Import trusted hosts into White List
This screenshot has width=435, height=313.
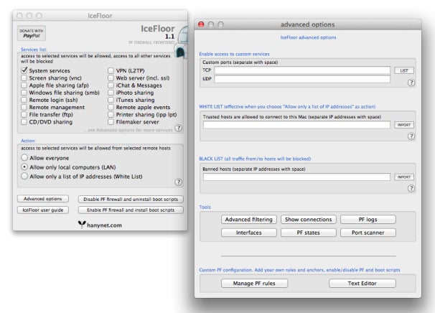(404, 125)
